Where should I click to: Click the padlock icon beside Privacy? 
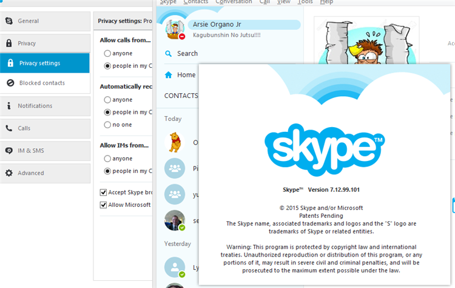[x=9, y=43]
